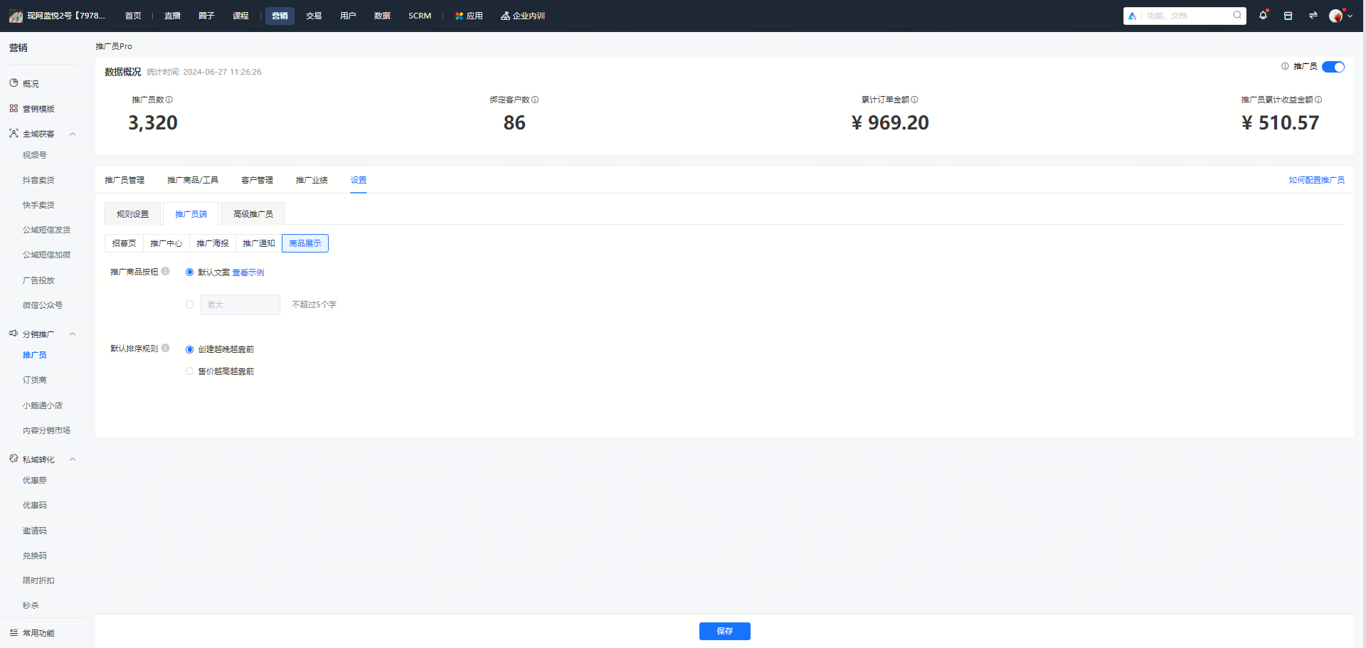Click the 概况 pie-chart icon in the sidebar
Image resolution: width=1366 pixels, height=648 pixels.
coord(14,83)
